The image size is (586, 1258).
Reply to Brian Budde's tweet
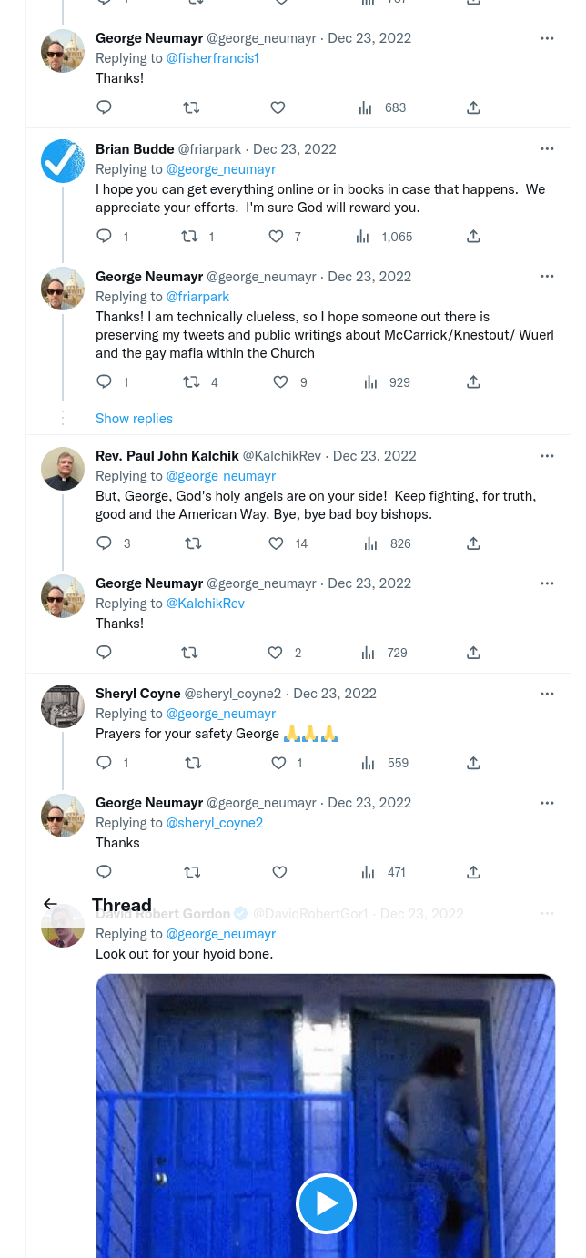coord(104,237)
